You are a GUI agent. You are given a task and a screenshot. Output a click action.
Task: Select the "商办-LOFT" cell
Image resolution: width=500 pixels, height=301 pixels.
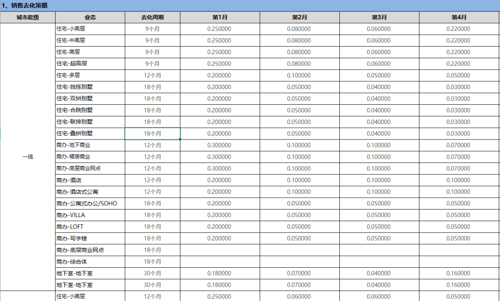(90, 227)
